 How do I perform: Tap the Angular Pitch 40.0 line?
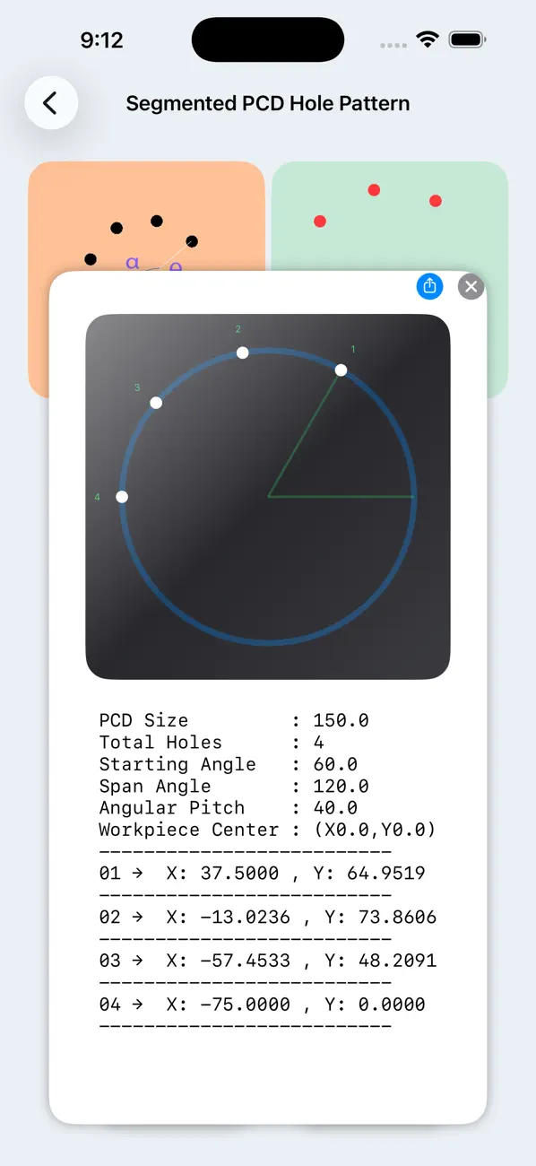click(x=229, y=808)
